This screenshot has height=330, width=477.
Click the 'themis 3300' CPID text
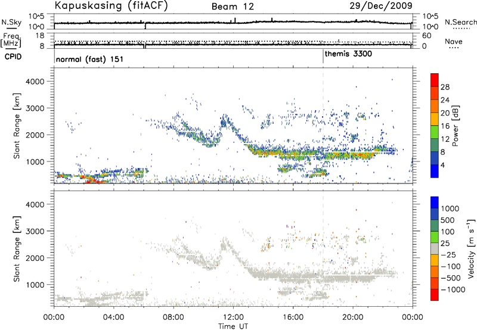(348, 54)
